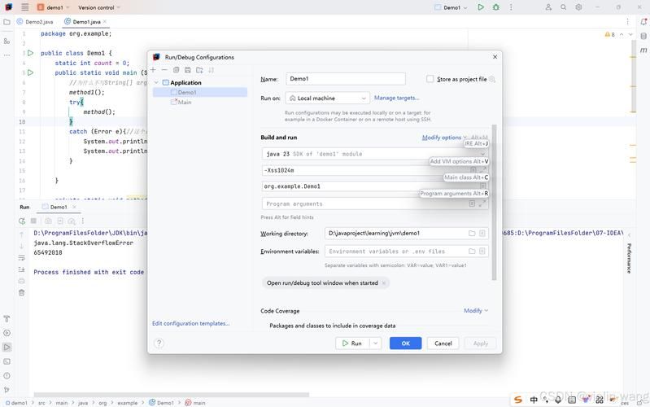Browse working directory with folder icon
650x407 pixels.
click(x=472, y=234)
